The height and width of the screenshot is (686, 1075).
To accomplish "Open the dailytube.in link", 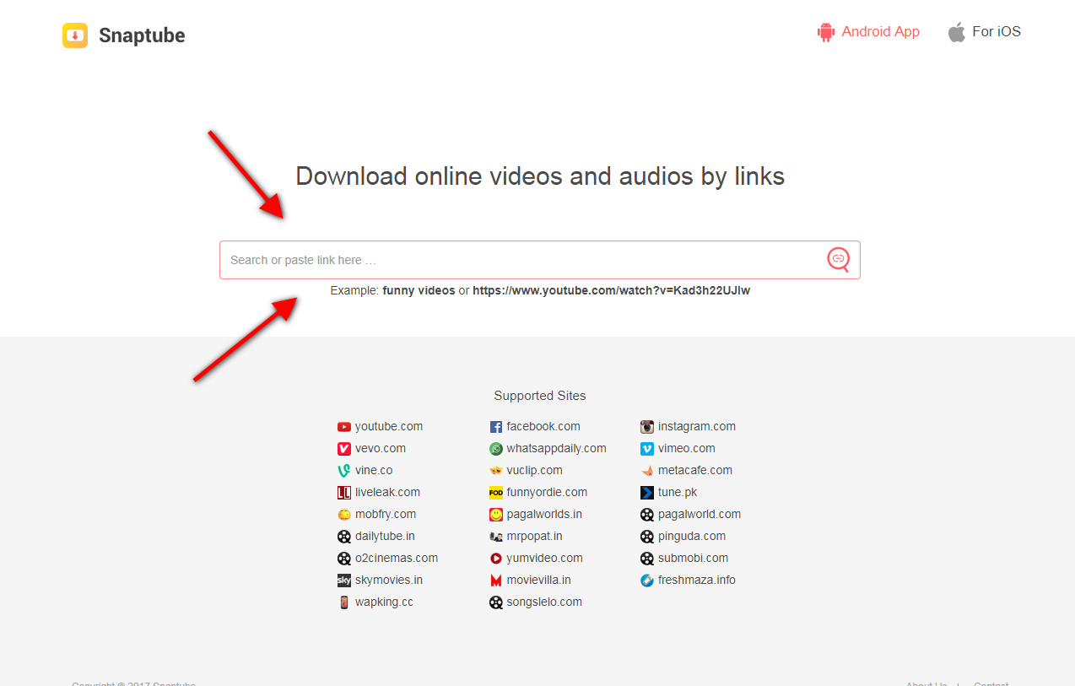I will coord(385,536).
